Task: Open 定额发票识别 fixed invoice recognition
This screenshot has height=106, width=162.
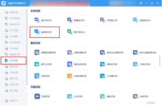Action: [x=77, y=53]
